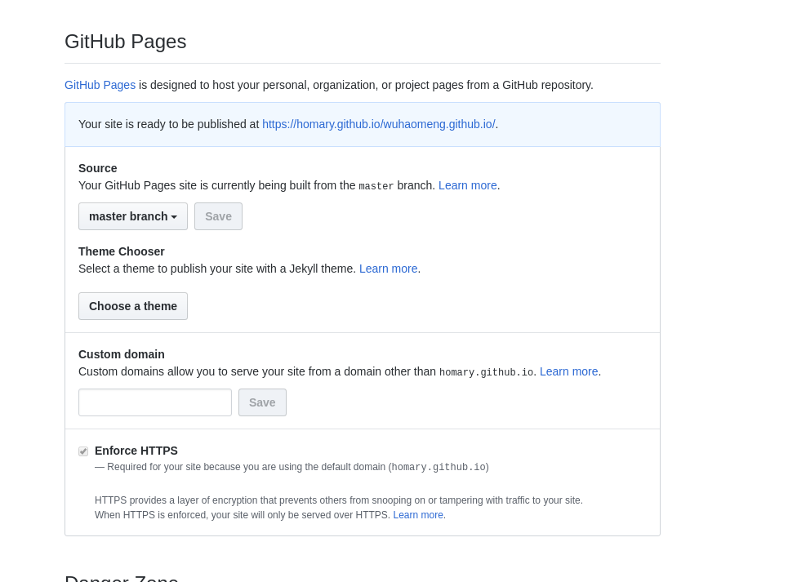The image size is (788, 582).
Task: Open Learn more link in Source section
Action: coord(468,185)
